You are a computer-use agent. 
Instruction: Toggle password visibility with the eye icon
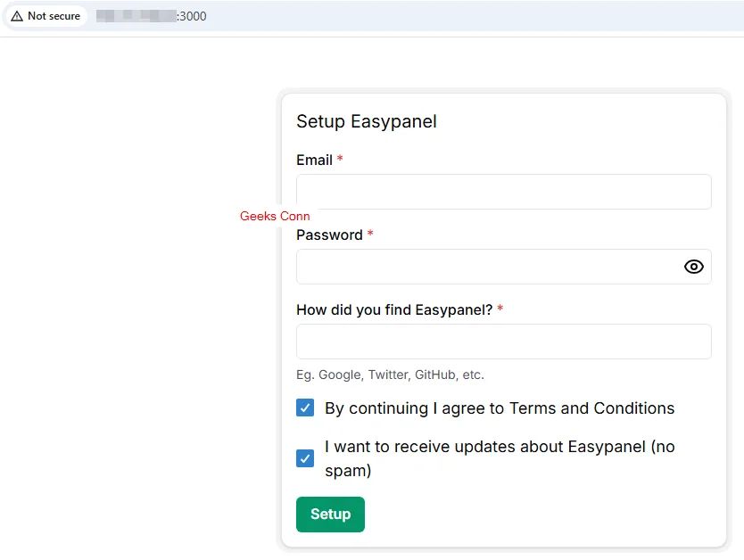[x=694, y=267]
